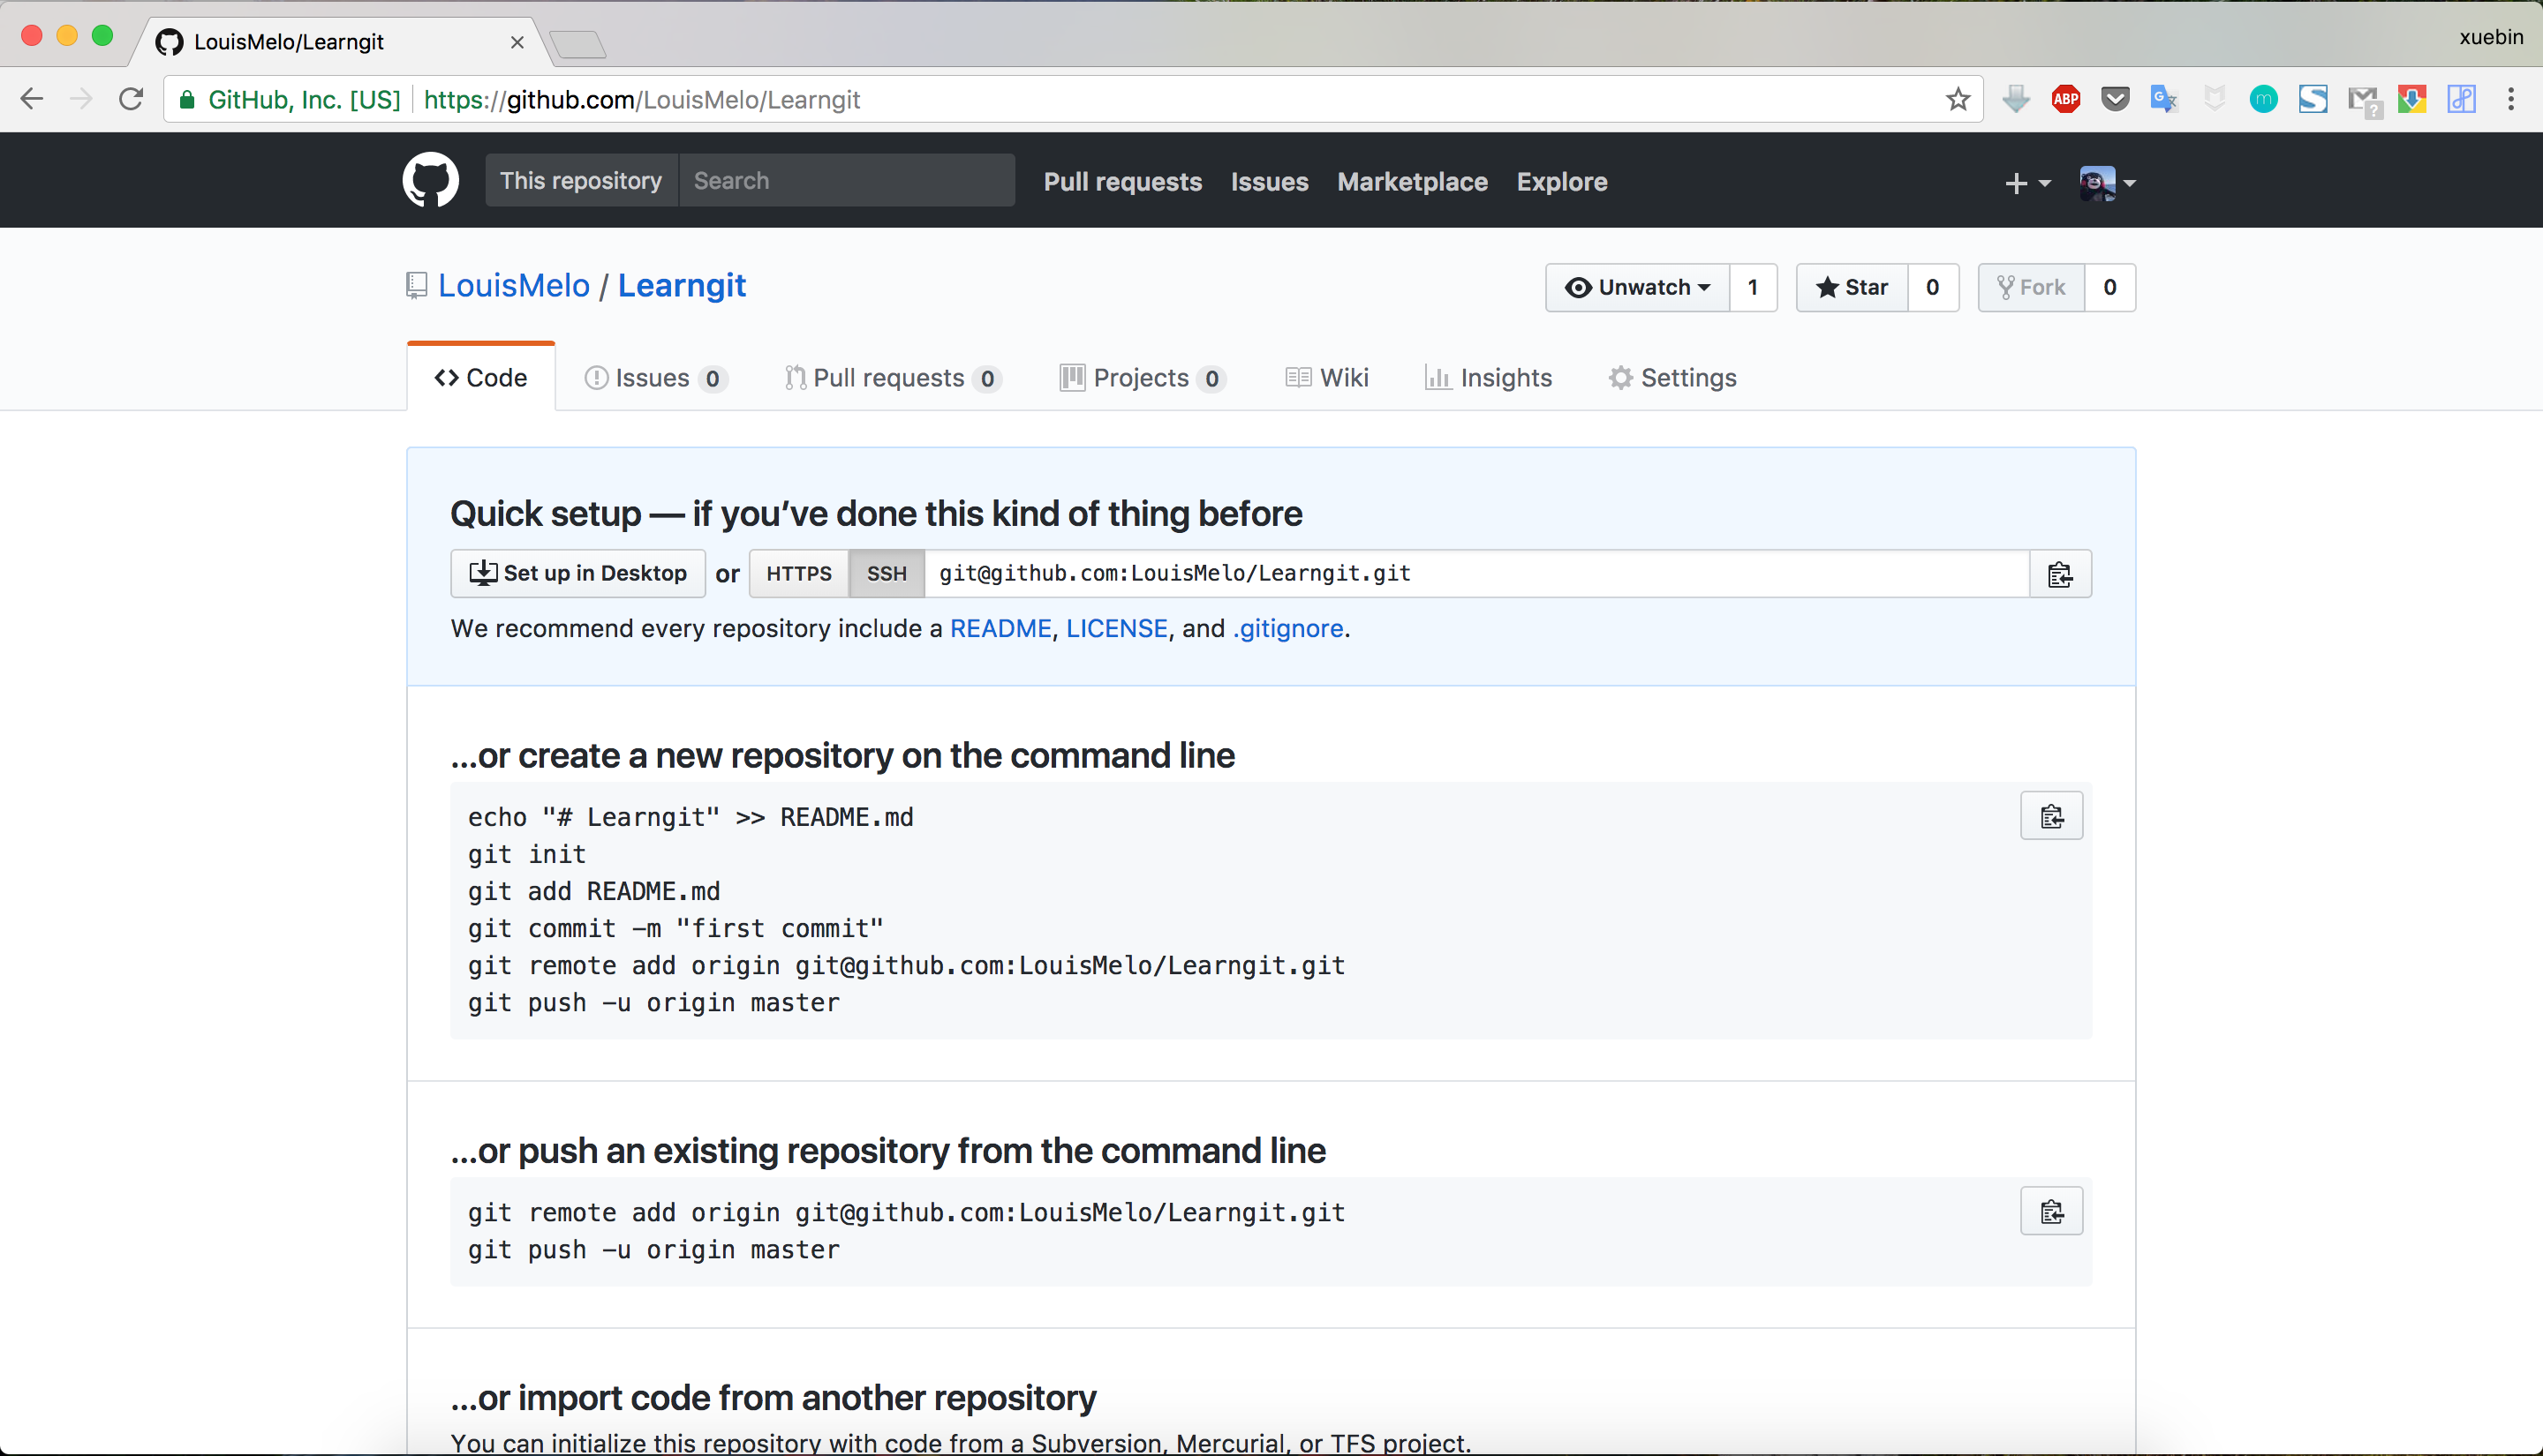The image size is (2543, 1456).
Task: Open the user avatar dropdown menu
Action: 2107,183
